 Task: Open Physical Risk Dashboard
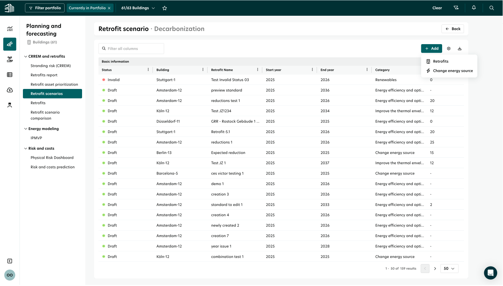(52, 158)
